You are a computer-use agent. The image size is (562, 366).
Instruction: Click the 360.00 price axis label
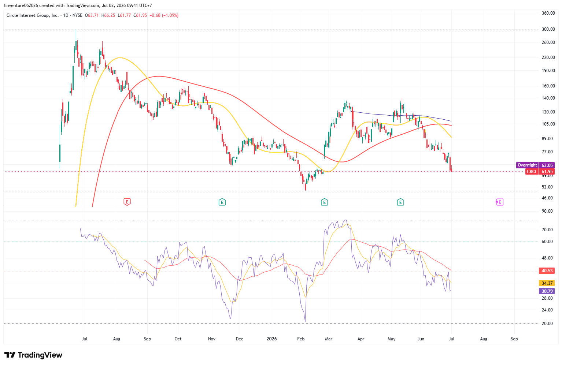coord(548,13)
